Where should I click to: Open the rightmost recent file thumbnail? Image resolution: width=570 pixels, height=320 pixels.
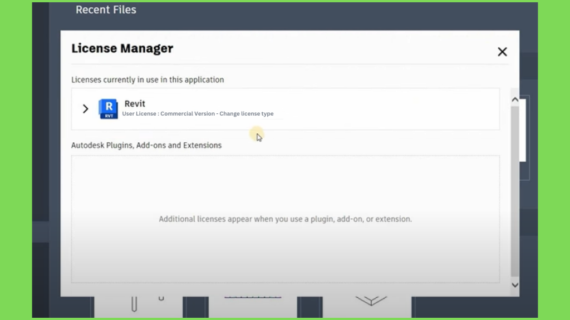click(367, 307)
